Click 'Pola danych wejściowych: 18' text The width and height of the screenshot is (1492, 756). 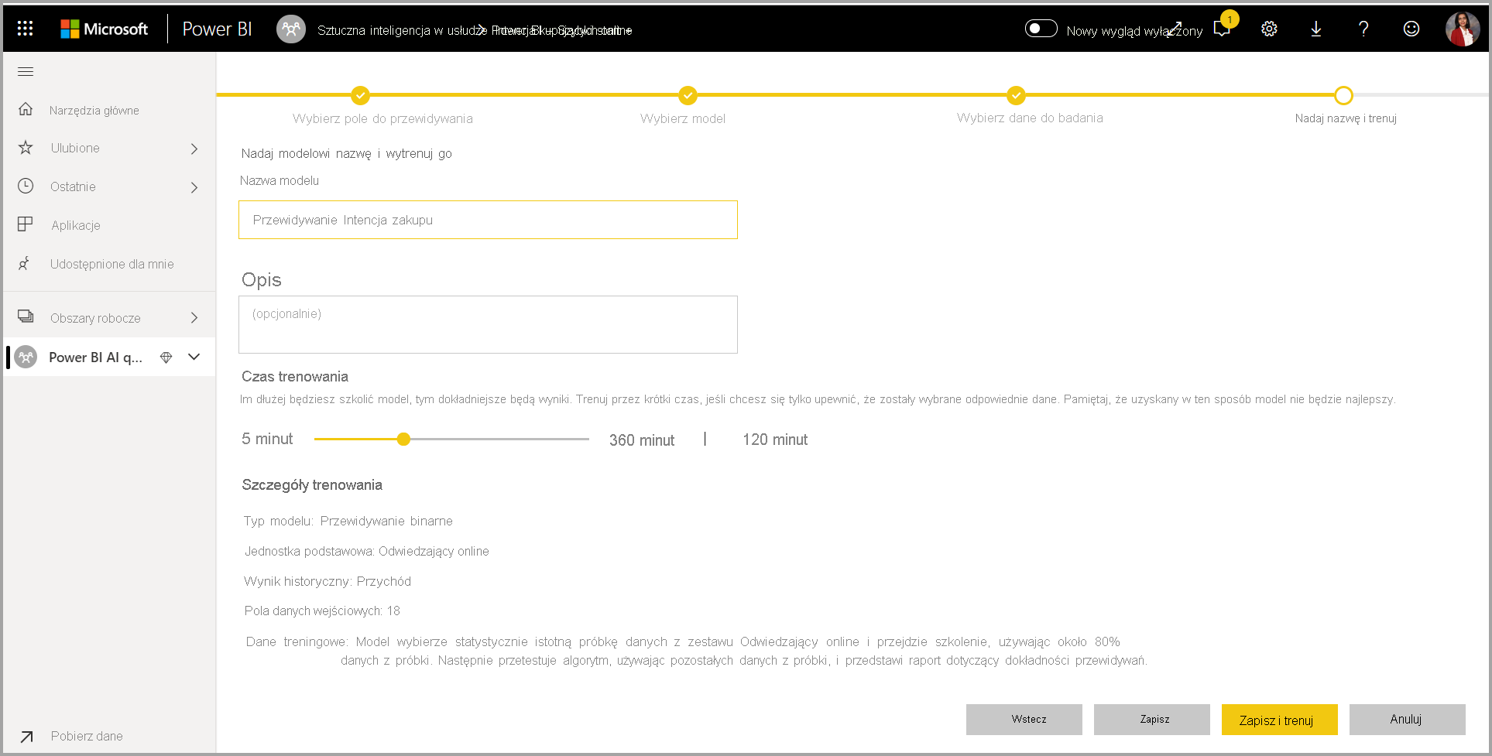tap(322, 611)
